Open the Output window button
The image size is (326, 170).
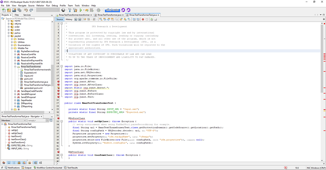point(26,168)
